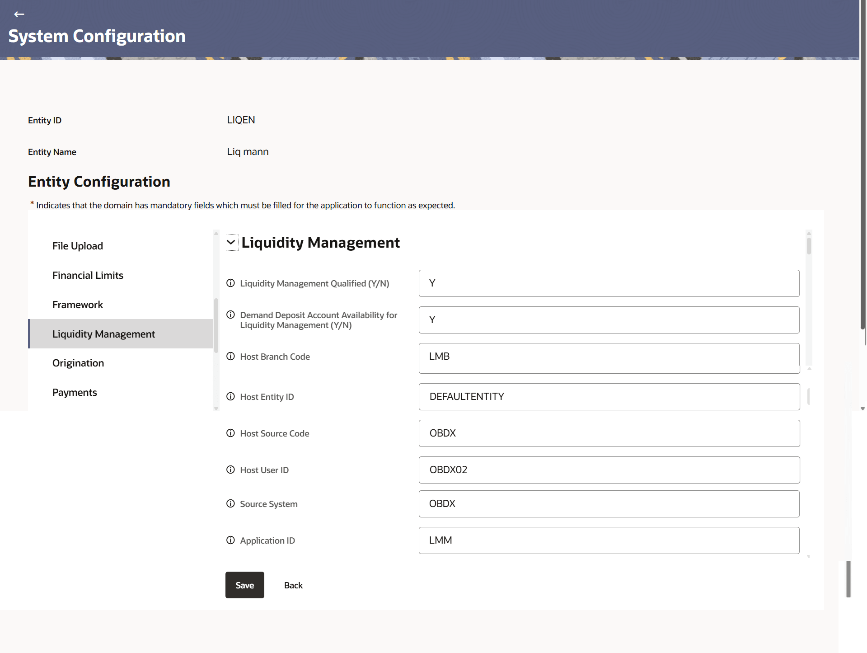Viewport: 867px width, 653px height.
Task: Select Origination from the sidebar list
Action: point(78,363)
